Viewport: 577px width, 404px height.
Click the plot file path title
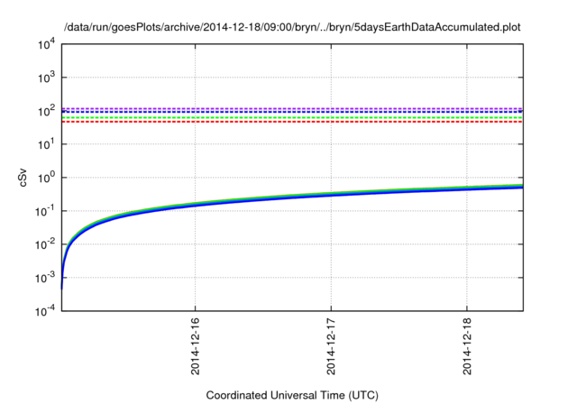[292, 28]
